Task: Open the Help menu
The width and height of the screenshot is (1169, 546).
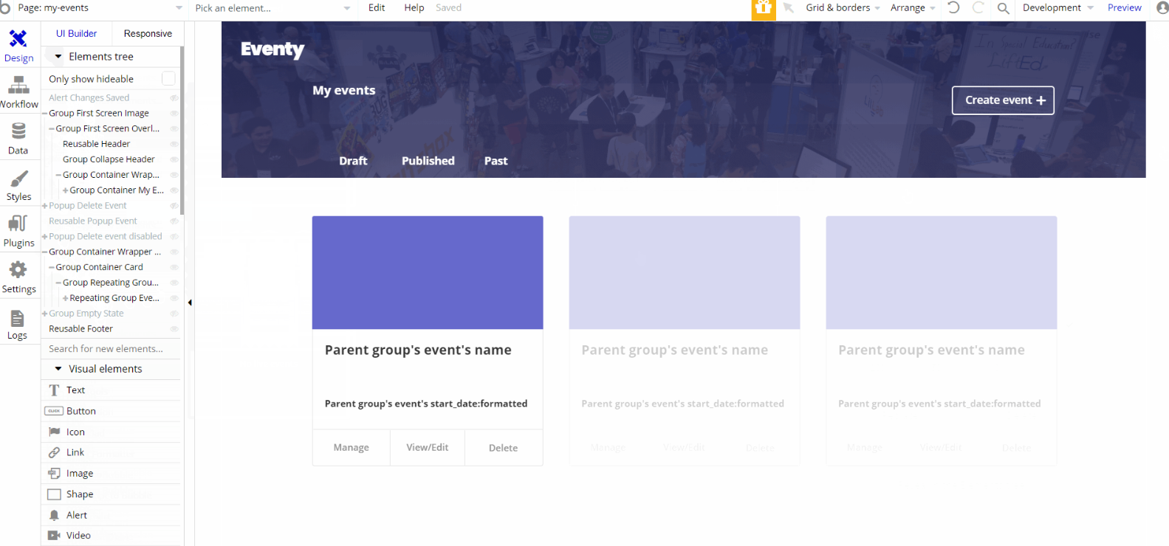Action: click(414, 8)
